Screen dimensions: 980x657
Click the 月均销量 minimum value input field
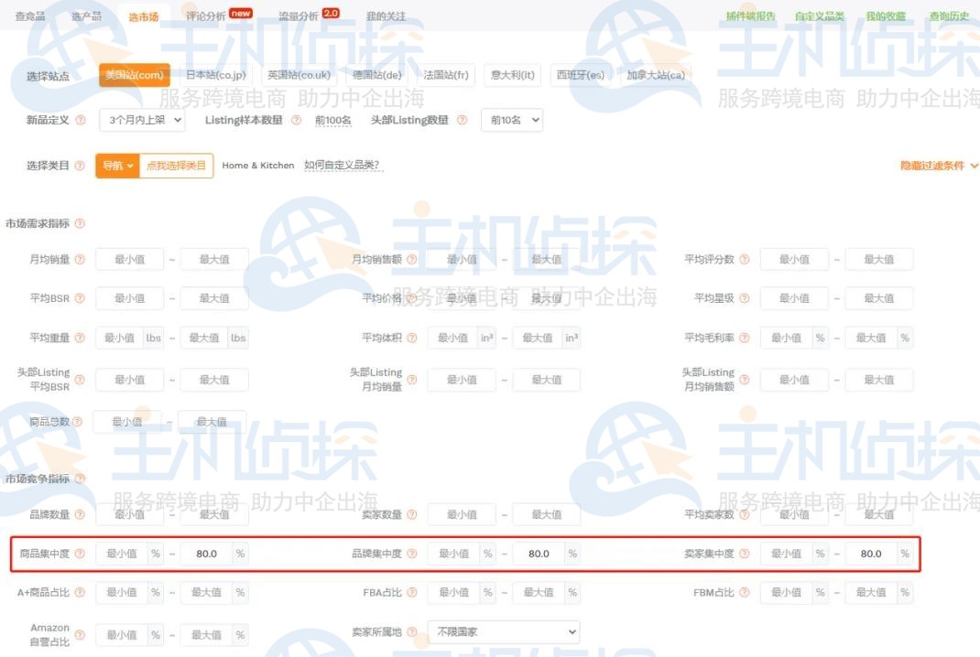click(129, 259)
